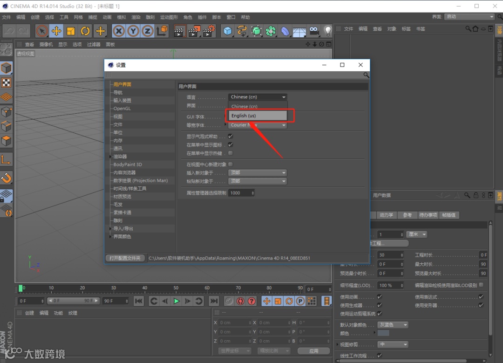
Task: Click the play forward green button
Action: click(x=176, y=301)
